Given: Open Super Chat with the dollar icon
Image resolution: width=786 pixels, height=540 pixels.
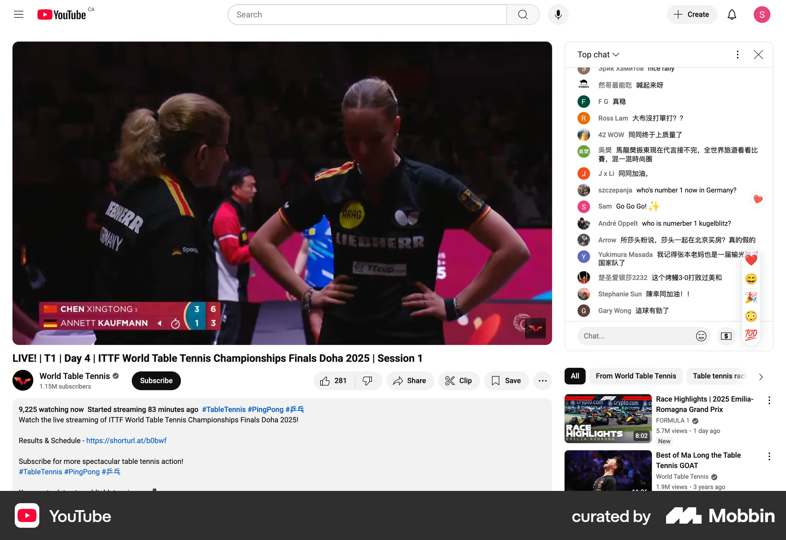Looking at the screenshot, I should coord(726,336).
